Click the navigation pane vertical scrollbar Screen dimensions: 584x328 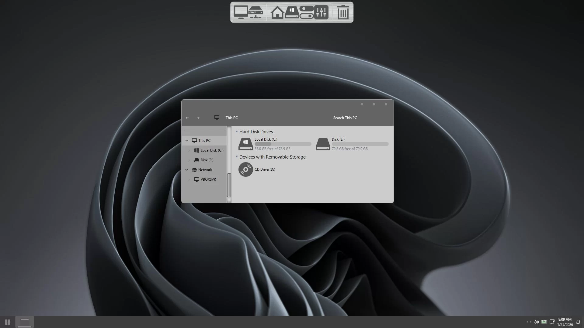229,185
